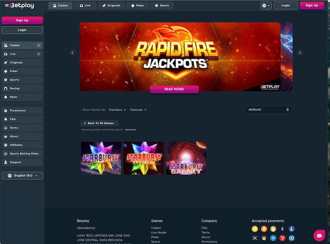Screen dimensions: 330x244
Task: Click the Bitcoin payment icon in footer
Action: coord(264,229)
